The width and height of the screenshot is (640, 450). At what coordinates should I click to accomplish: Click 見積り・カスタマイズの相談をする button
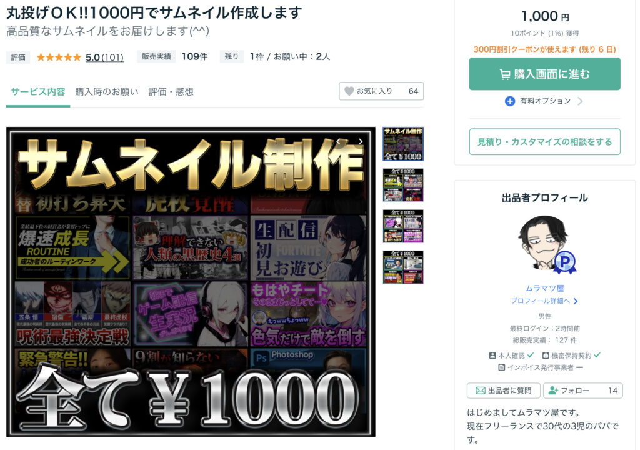click(x=544, y=142)
